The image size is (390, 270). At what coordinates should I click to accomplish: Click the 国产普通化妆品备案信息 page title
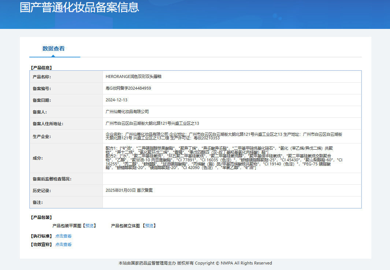click(79, 7)
